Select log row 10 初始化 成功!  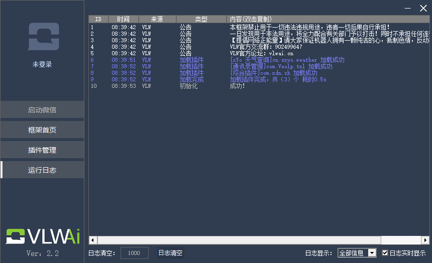pyautogui.click(x=259, y=86)
